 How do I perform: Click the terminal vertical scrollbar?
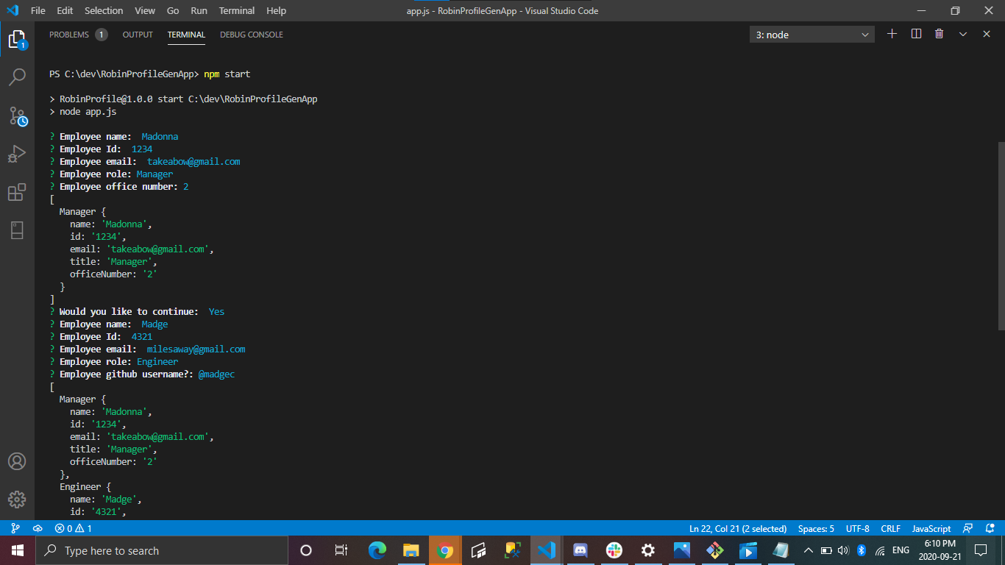coord(1001,235)
